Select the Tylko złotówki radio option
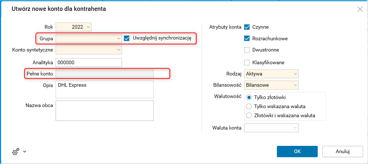 (249, 97)
